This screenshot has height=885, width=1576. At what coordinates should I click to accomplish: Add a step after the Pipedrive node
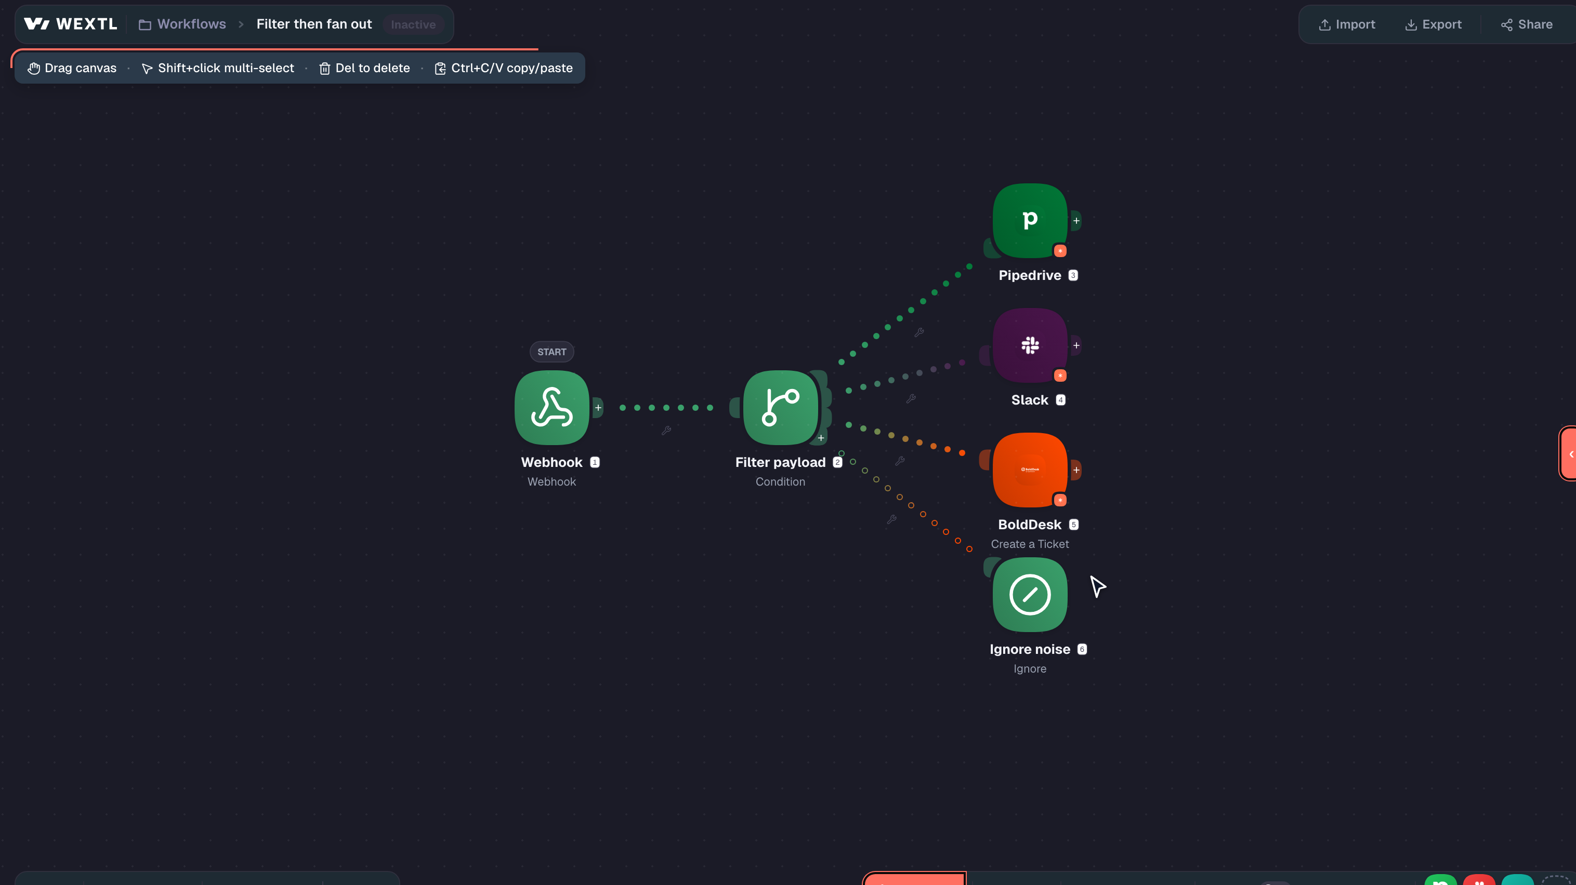[1076, 221]
